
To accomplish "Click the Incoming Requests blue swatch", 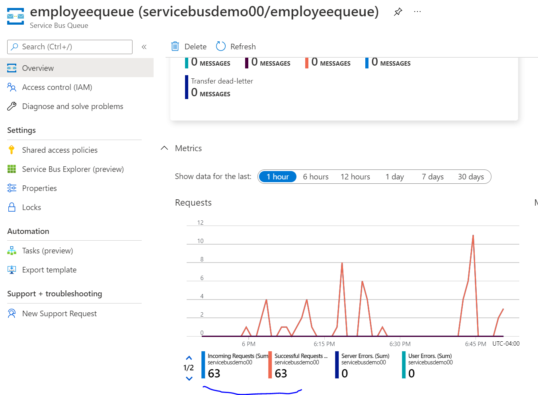I will pyautogui.click(x=203, y=365).
